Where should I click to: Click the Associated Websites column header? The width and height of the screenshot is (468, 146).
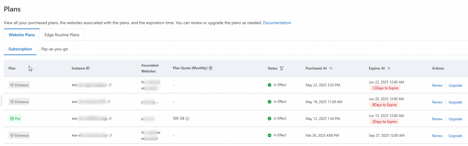click(150, 68)
